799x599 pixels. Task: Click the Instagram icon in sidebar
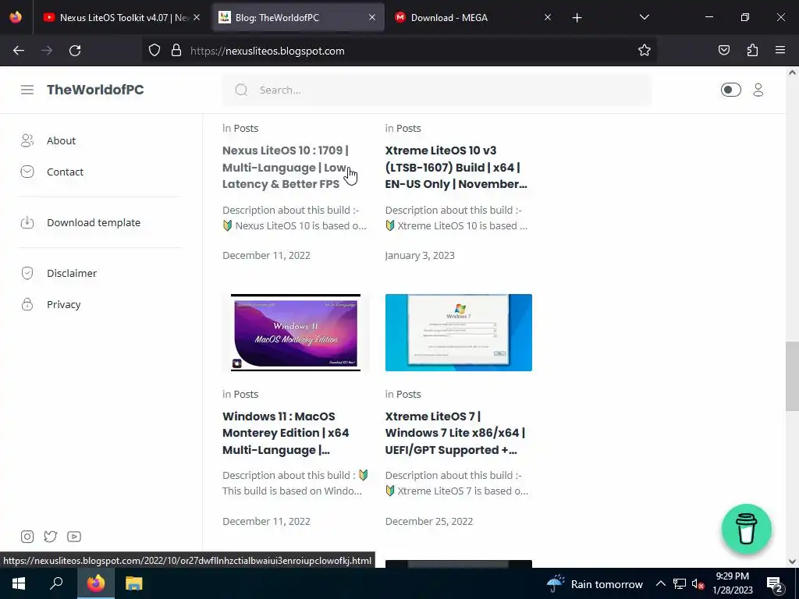coord(27,537)
